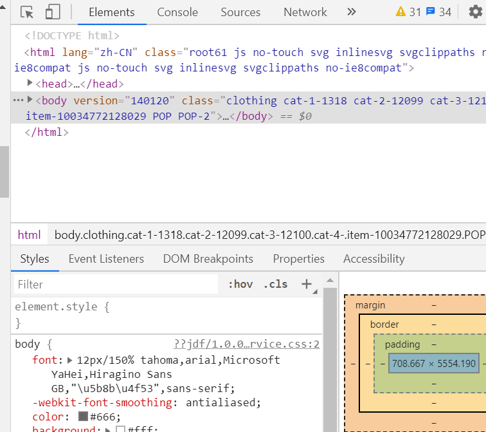Open the service.css:2 source link
Viewport: 486px width, 432px height.
pyautogui.click(x=246, y=344)
